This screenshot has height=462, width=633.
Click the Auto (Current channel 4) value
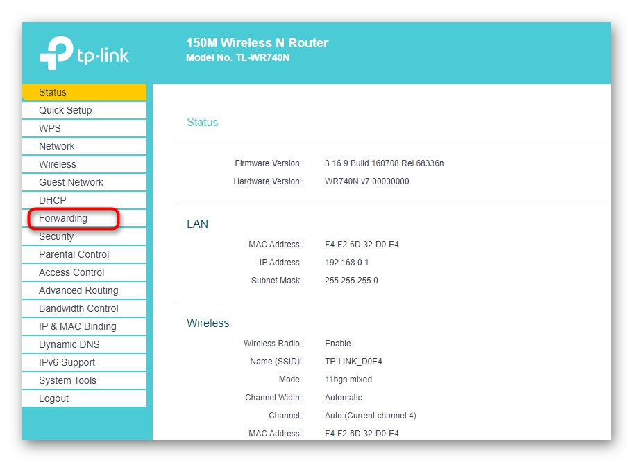tap(370, 416)
